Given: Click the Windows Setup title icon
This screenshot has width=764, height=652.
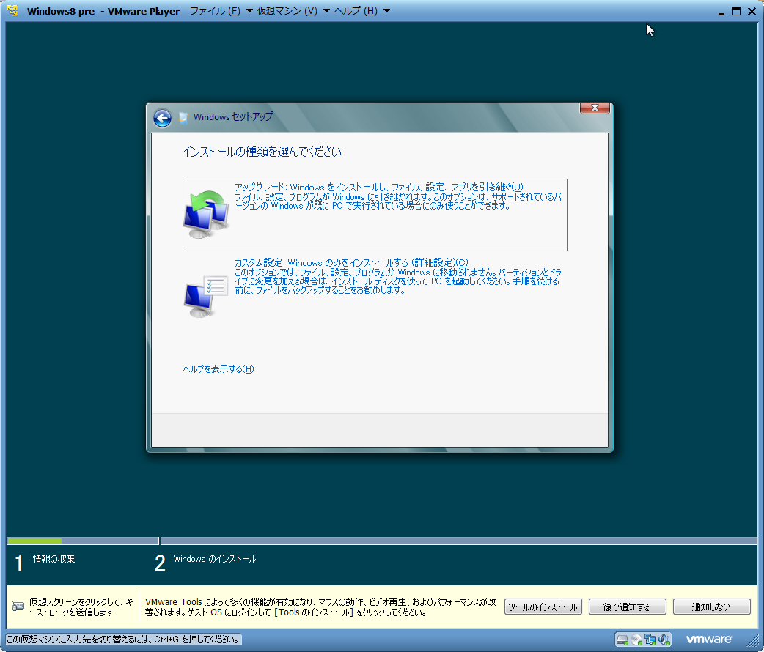Looking at the screenshot, I should [183, 118].
